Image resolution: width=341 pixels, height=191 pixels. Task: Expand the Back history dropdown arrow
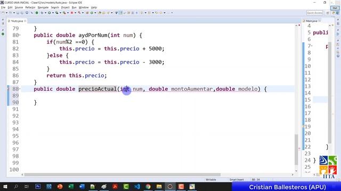pyautogui.click(x=165, y=13)
